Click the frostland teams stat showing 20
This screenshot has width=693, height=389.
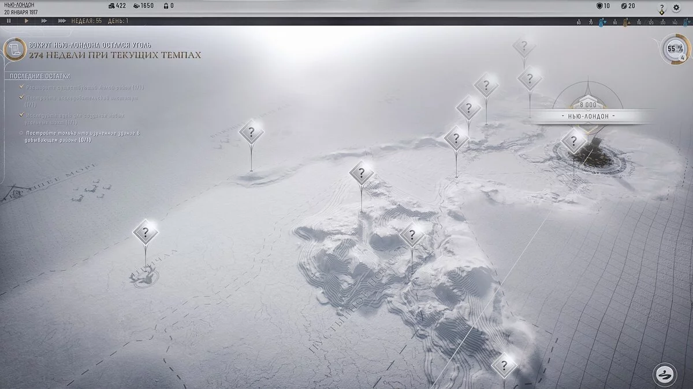click(x=628, y=6)
